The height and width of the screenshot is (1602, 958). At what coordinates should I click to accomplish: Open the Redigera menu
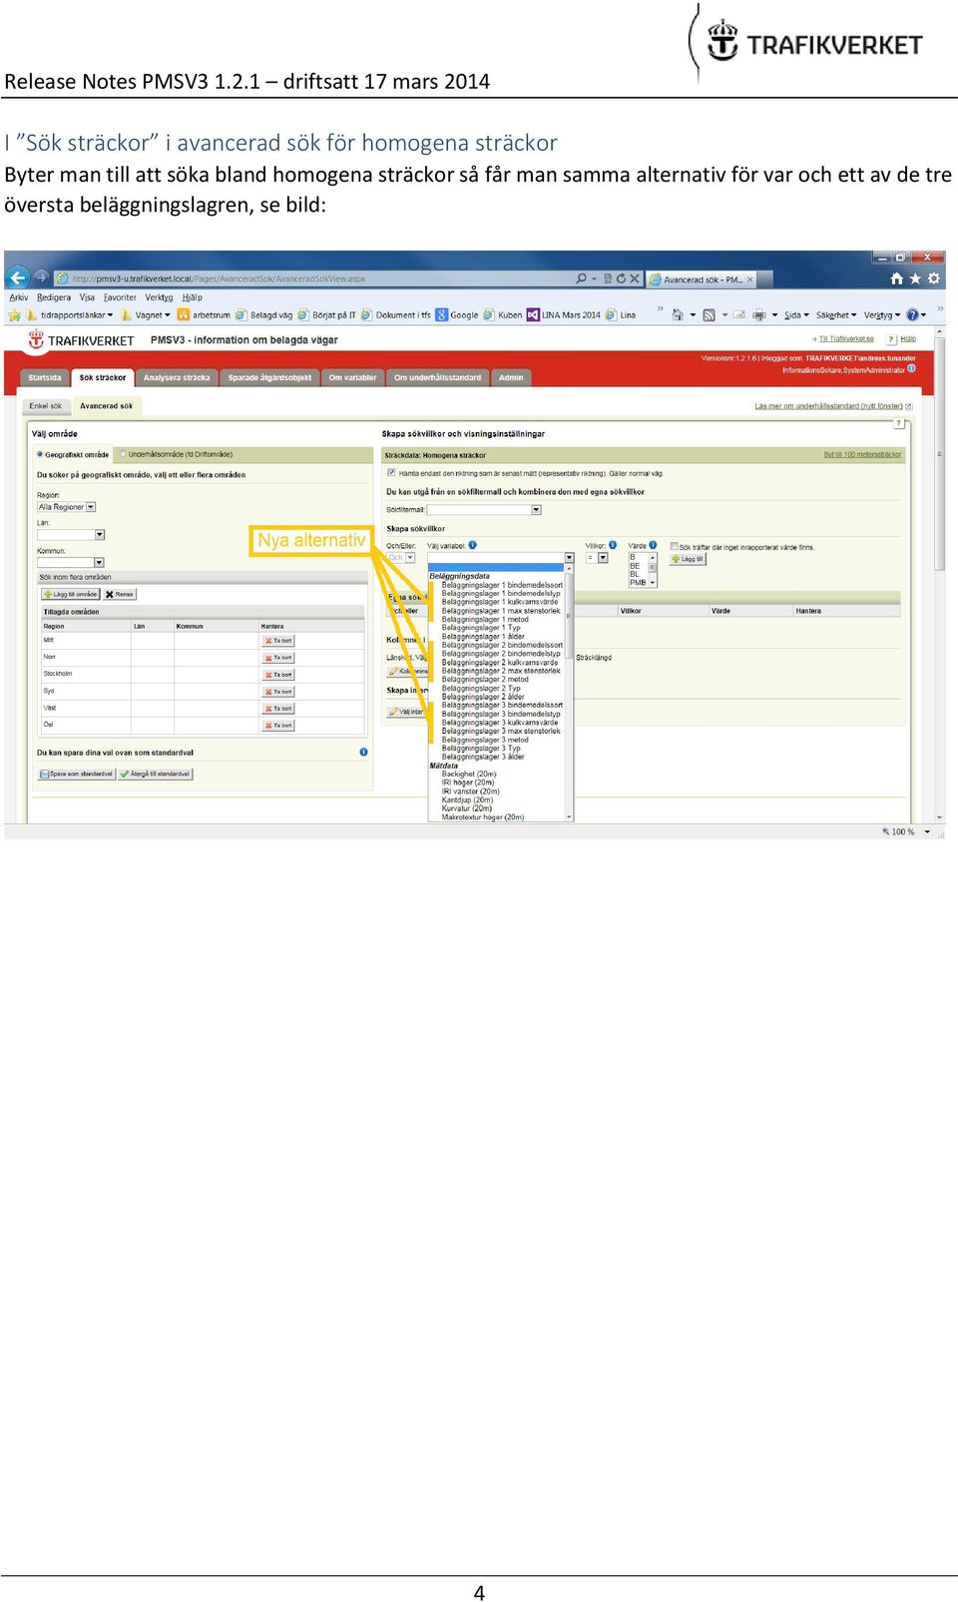pos(54,297)
